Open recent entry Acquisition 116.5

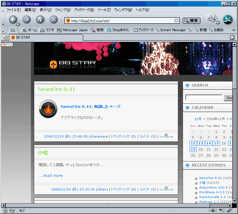tap(213, 188)
